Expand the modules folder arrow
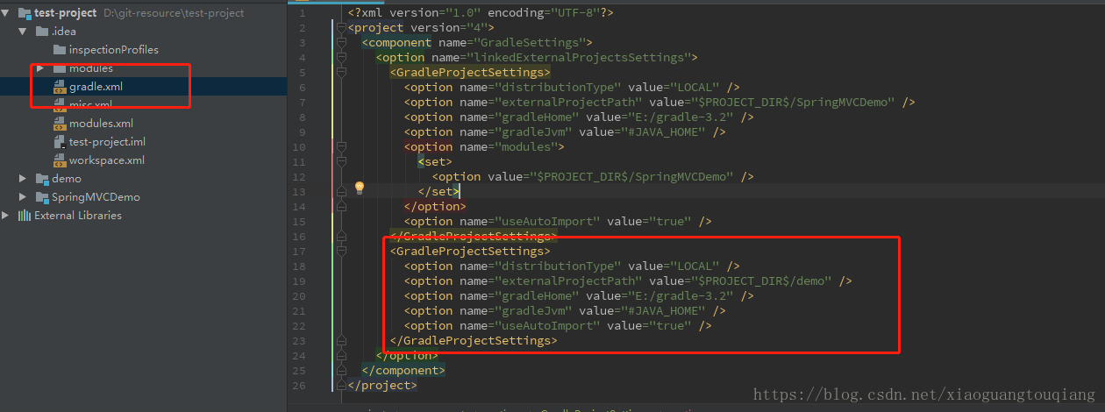Screen dimensions: 1105x412 pos(40,68)
